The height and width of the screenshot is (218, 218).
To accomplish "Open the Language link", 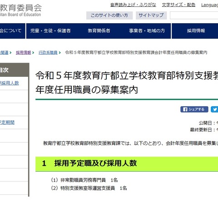I will pos(209,5).
